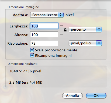This screenshot has height=103, width=111.
Task: Click inside the Risoluzione input field
Action: (44, 43)
